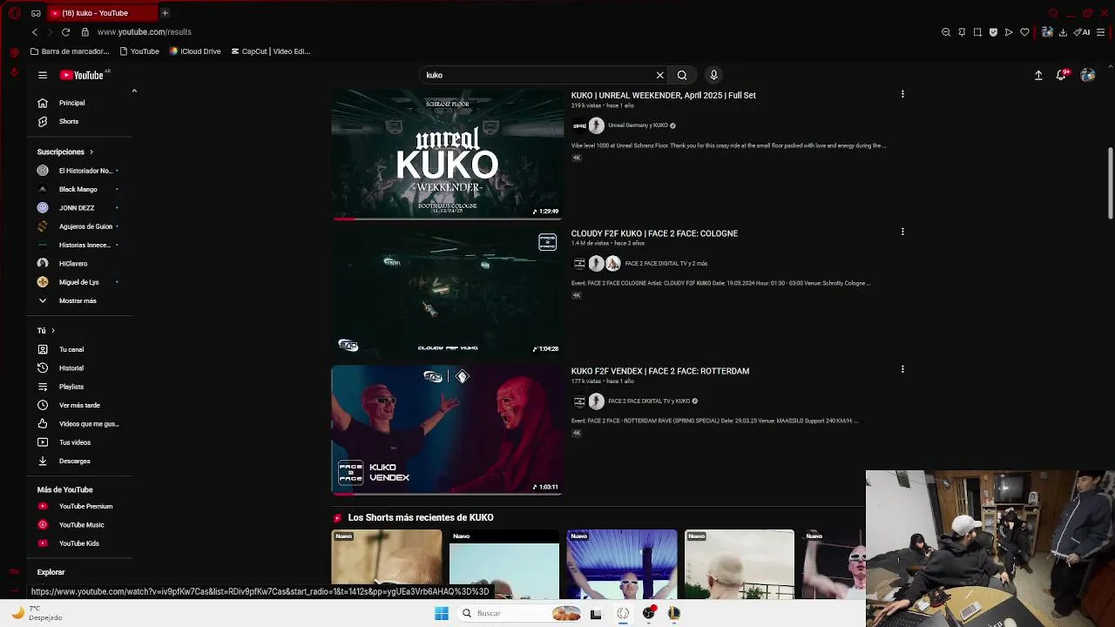Screen dimensions: 1115x627
Task: Open more options for KUKO Unreal Weekender video
Action: [x=902, y=94]
